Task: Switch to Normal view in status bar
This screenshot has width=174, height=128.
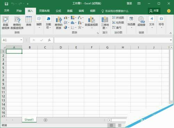Action: [111, 125]
